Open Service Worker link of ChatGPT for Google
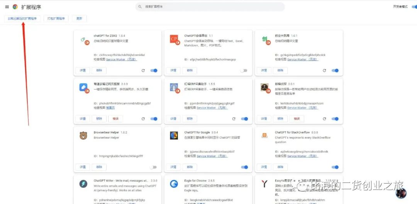The height and width of the screenshot is (204, 417). point(212,156)
